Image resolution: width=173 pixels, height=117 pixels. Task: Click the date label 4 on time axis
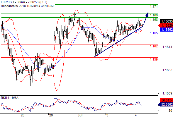(136, 115)
